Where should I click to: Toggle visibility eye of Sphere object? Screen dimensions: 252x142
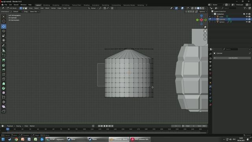pyautogui.click(x=247, y=22)
